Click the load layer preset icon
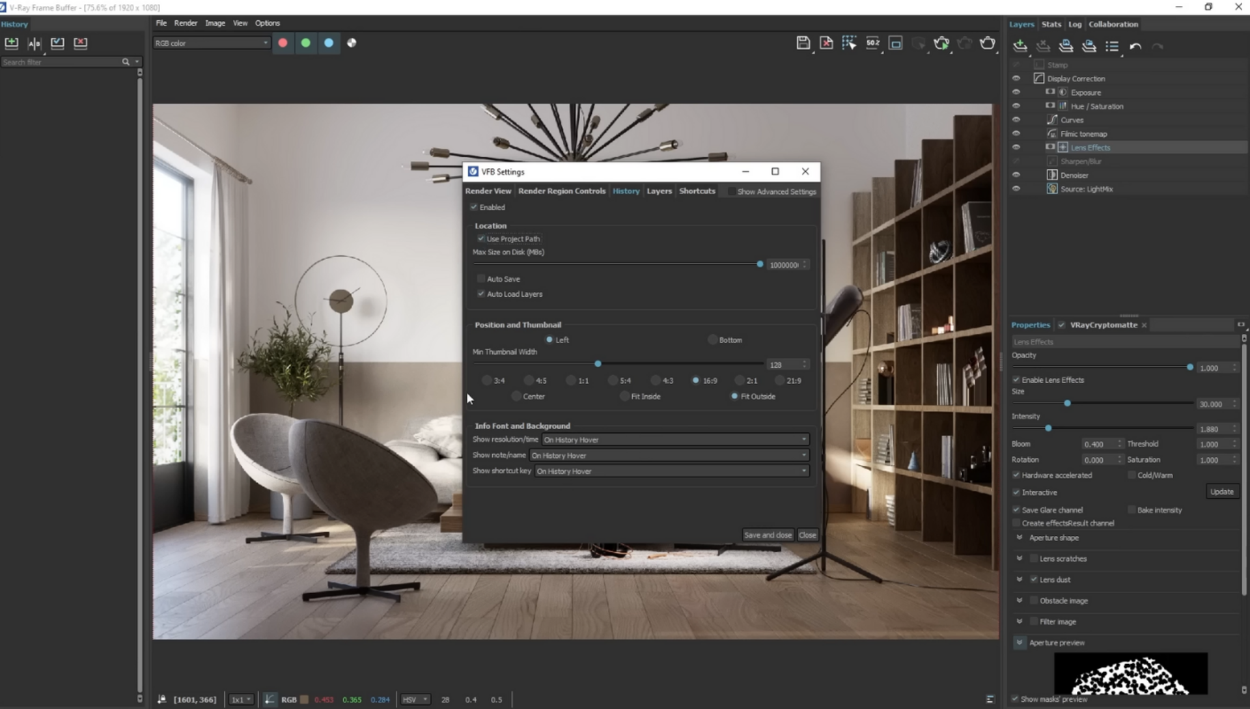This screenshot has height=709, width=1250. click(1089, 46)
